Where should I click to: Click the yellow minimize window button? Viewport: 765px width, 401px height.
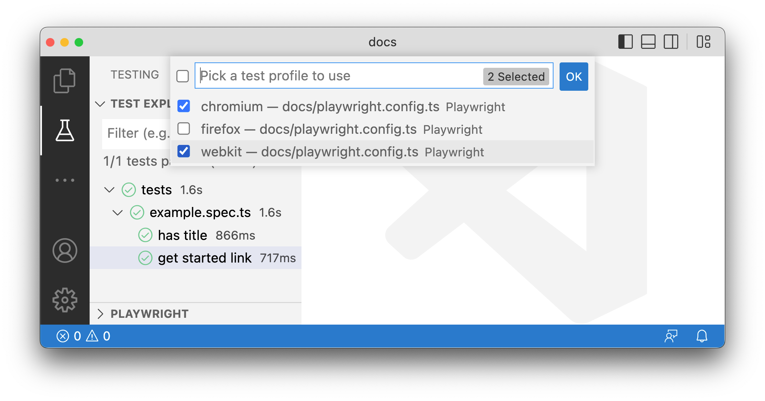point(65,42)
